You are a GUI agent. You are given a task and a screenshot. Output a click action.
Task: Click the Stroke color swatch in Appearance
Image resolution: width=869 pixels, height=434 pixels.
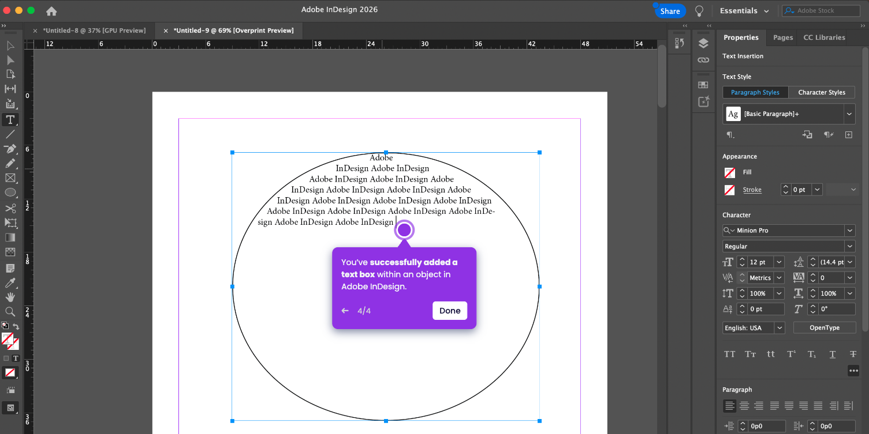tap(730, 190)
